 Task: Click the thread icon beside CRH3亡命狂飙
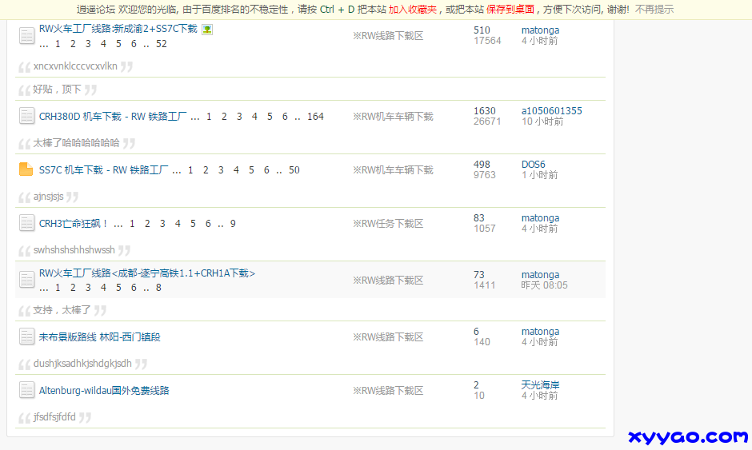26,223
